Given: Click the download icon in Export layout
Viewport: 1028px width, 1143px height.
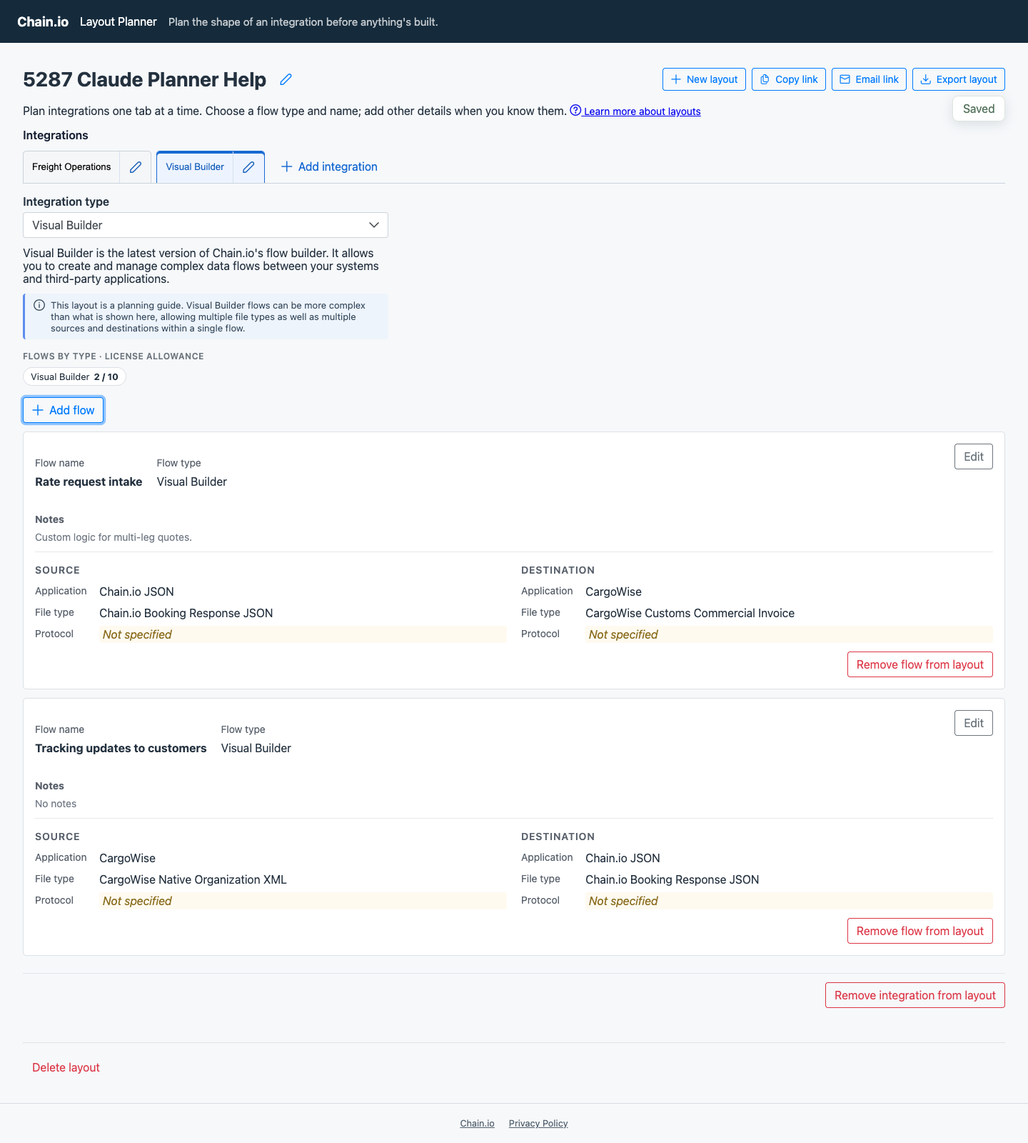Looking at the screenshot, I should [925, 79].
